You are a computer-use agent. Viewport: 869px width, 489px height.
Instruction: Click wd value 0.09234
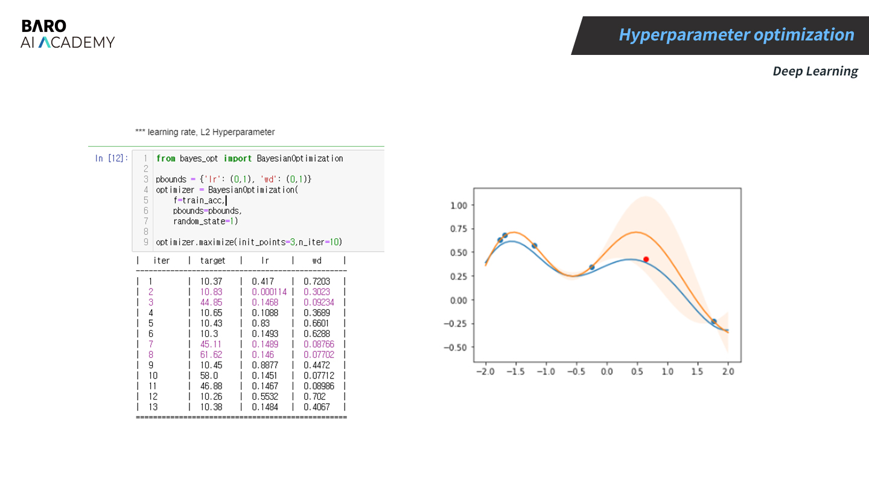point(319,302)
